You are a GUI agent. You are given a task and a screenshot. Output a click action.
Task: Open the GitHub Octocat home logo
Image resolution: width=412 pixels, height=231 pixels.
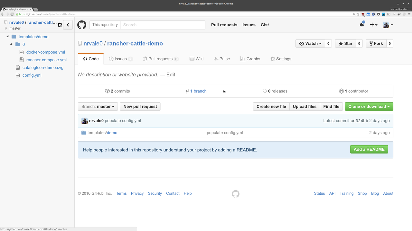coord(82,25)
